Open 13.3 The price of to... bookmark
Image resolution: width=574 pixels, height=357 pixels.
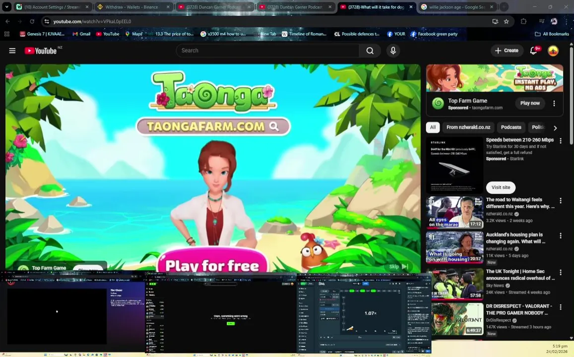pos(171,34)
